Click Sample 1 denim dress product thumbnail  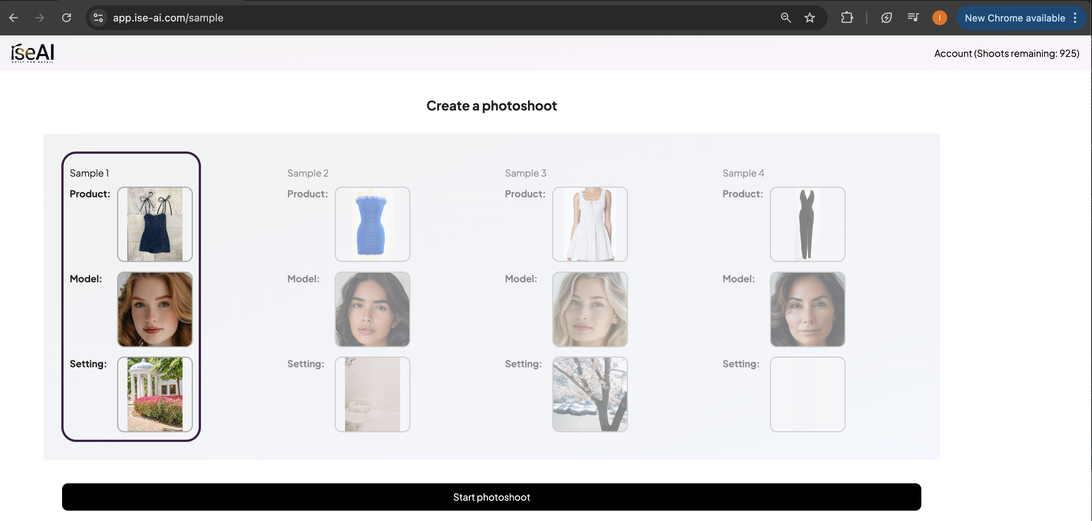(155, 224)
